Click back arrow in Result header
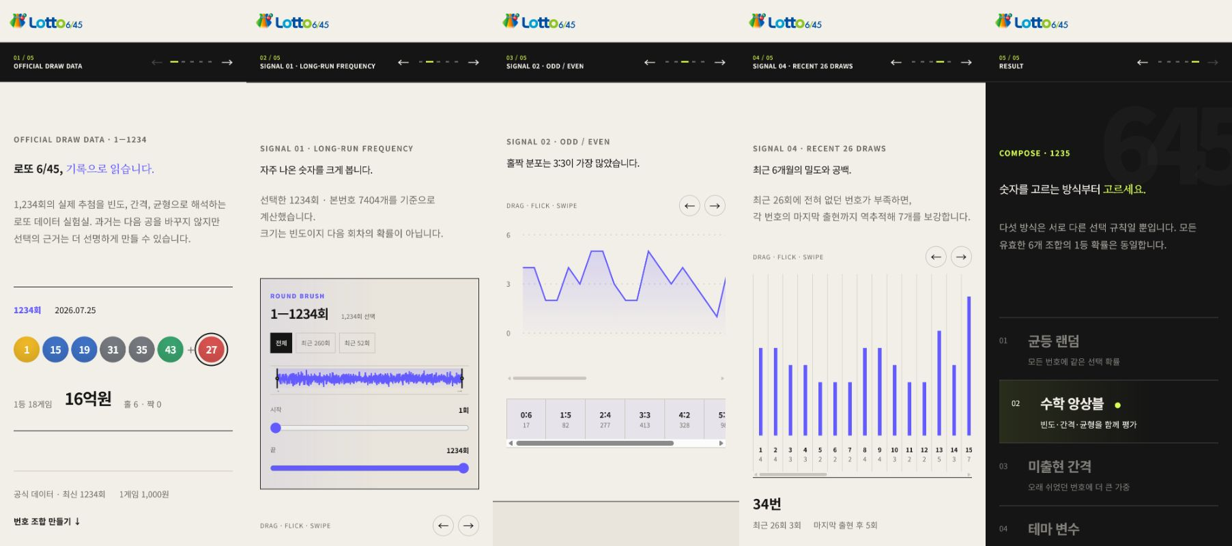The image size is (1232, 546). click(1143, 62)
